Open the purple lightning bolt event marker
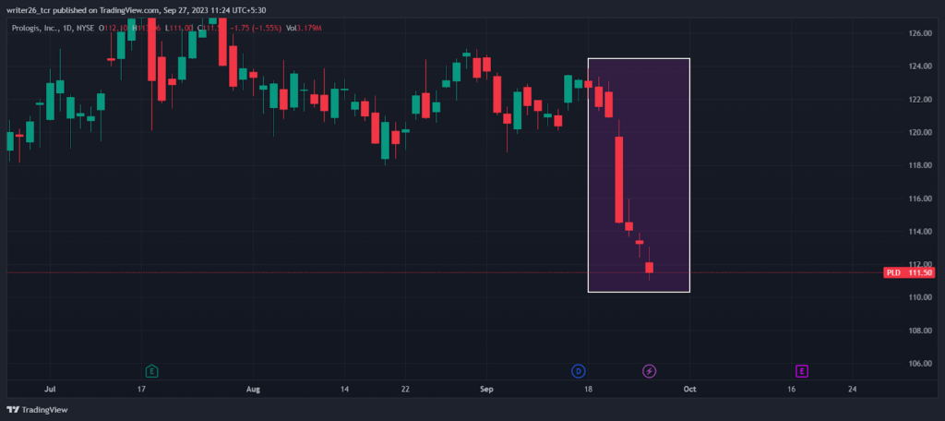This screenshot has height=421, width=945. point(649,371)
